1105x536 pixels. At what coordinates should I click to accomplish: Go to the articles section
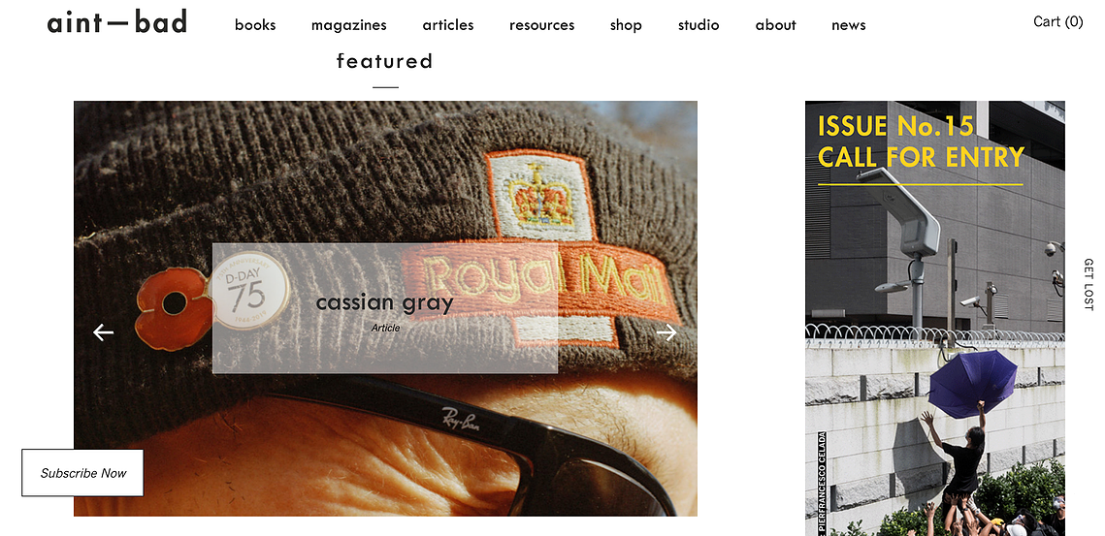pos(448,25)
